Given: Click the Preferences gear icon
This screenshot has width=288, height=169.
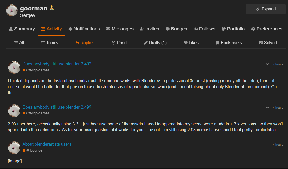Looking at the screenshot, I should click(x=253, y=29).
